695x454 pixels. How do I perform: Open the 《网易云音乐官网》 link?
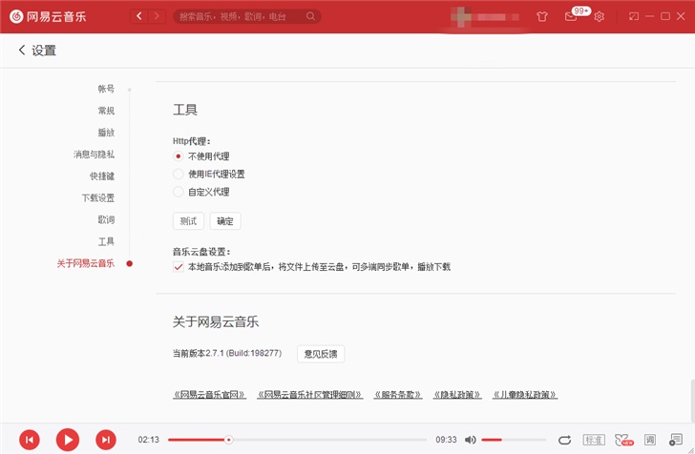point(209,394)
